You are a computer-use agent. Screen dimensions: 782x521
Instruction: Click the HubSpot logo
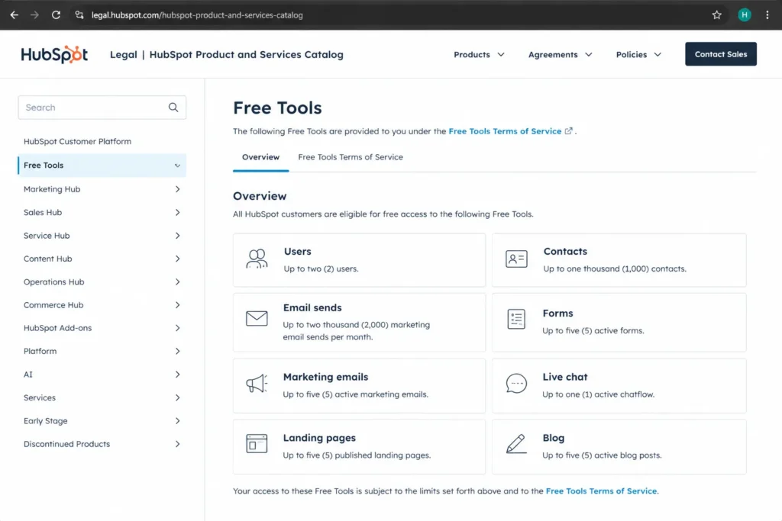(x=54, y=54)
